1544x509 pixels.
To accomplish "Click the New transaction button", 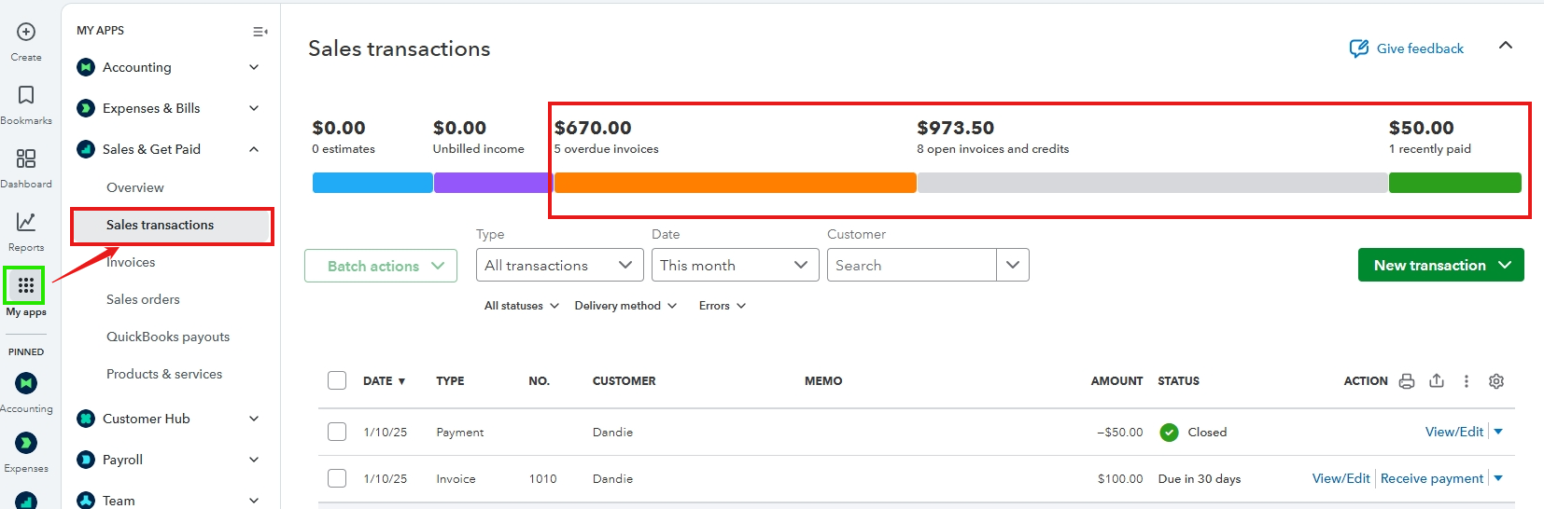I will coord(1429,266).
